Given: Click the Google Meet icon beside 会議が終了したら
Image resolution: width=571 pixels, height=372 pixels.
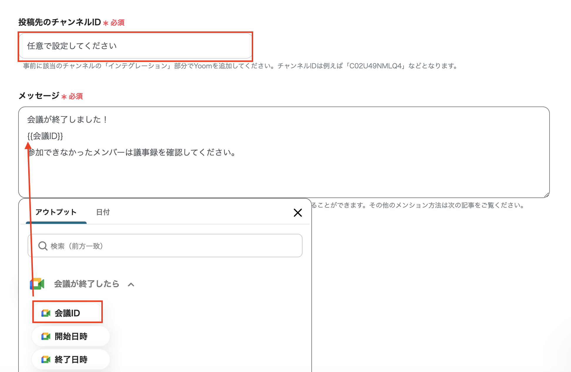Looking at the screenshot, I should 37,284.
